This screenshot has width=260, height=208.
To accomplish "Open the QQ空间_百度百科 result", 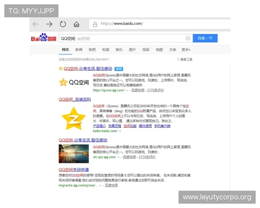I will [x=75, y=99].
